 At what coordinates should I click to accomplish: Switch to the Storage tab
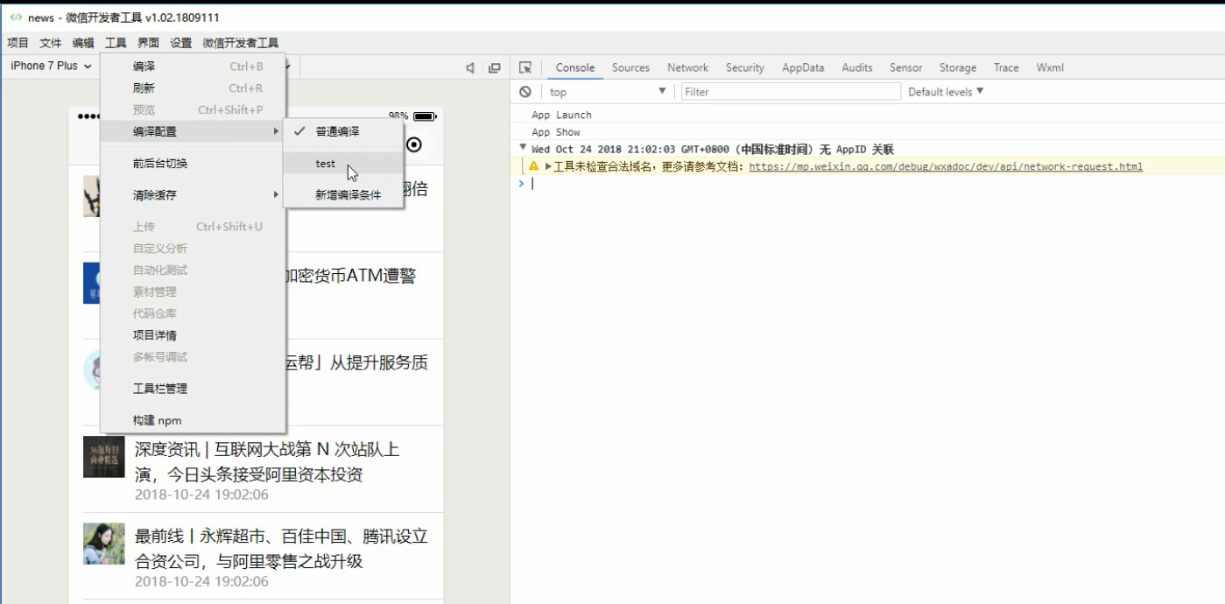(x=958, y=67)
